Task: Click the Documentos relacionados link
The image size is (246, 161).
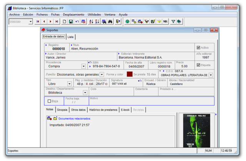Action: click(x=75, y=118)
